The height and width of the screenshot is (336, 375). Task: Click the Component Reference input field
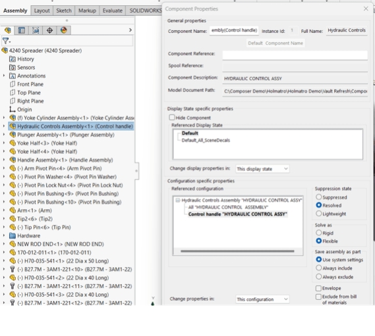[x=295, y=55]
